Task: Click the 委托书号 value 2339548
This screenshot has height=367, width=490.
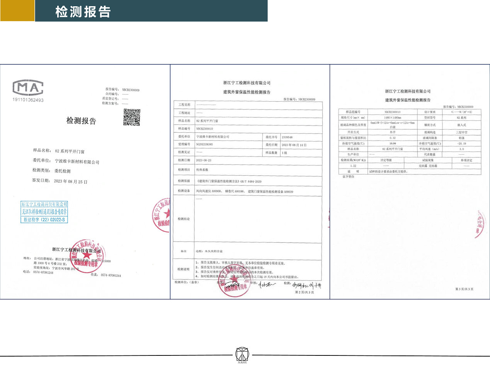Action: (x=288, y=137)
